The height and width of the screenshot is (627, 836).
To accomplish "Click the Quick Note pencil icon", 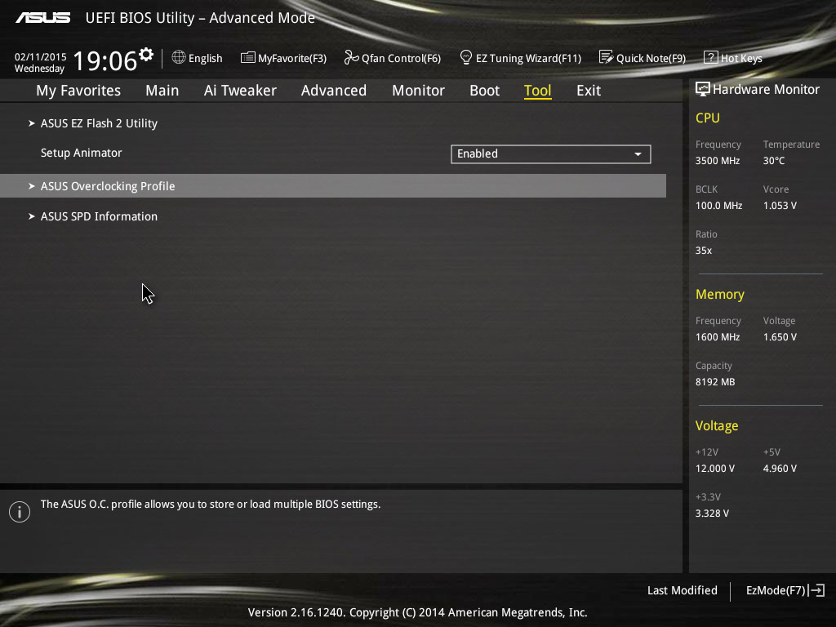I will (x=607, y=57).
